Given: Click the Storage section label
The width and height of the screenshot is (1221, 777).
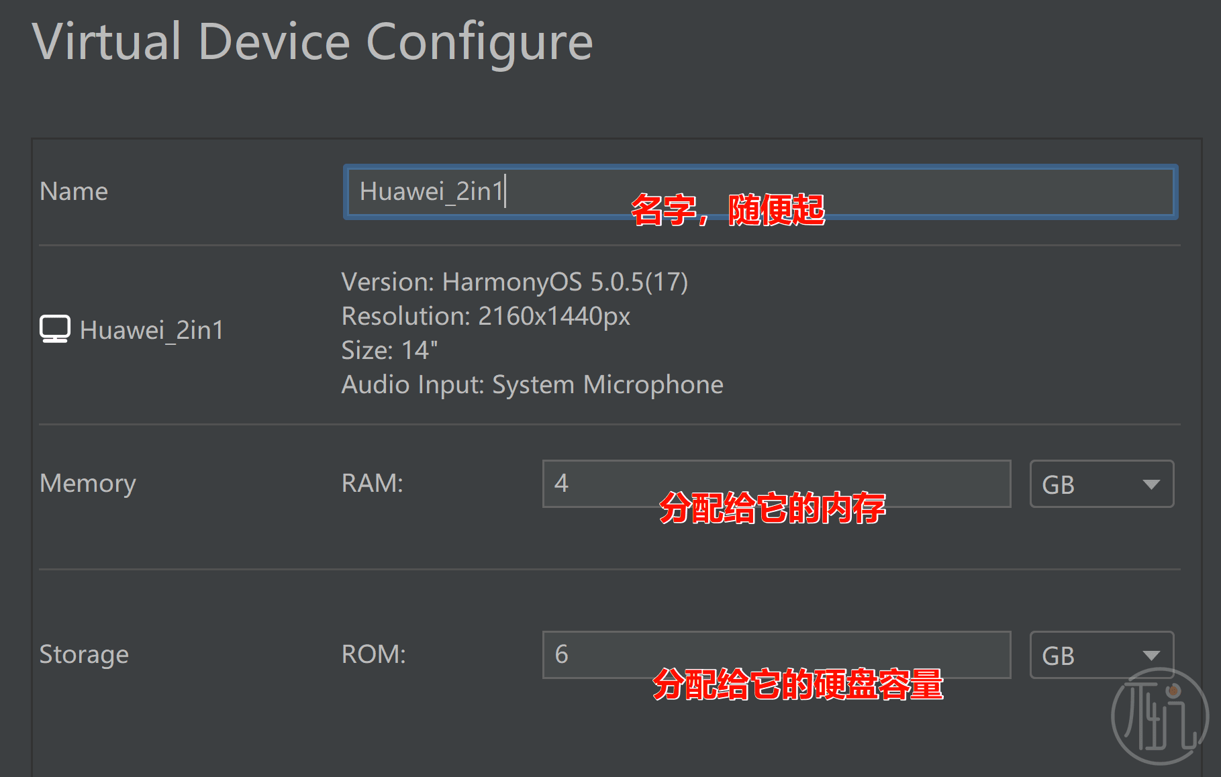Looking at the screenshot, I should (84, 655).
